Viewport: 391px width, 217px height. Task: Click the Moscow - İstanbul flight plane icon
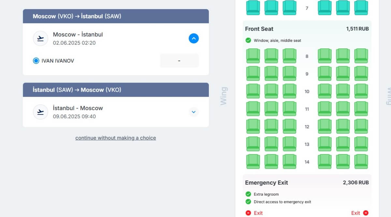tap(41, 39)
